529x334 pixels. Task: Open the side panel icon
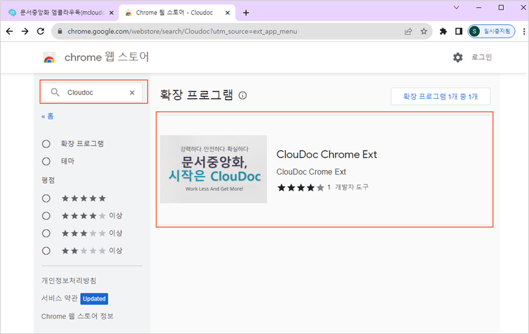(459, 32)
